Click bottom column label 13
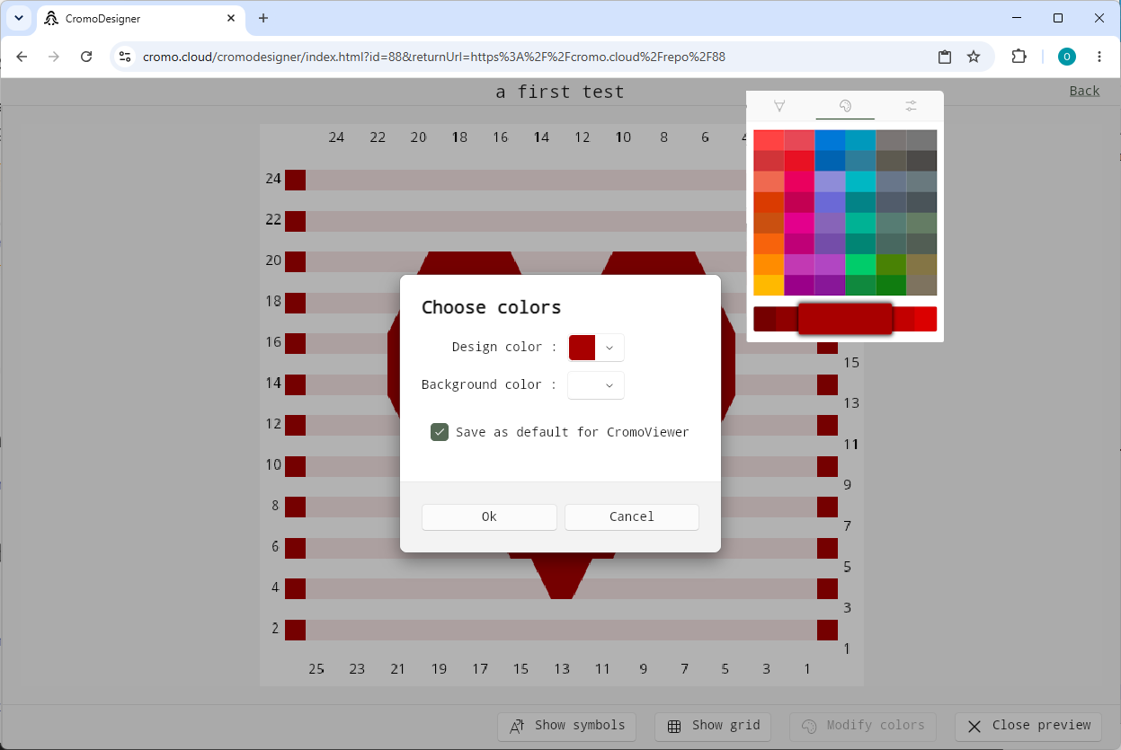 pyautogui.click(x=562, y=668)
